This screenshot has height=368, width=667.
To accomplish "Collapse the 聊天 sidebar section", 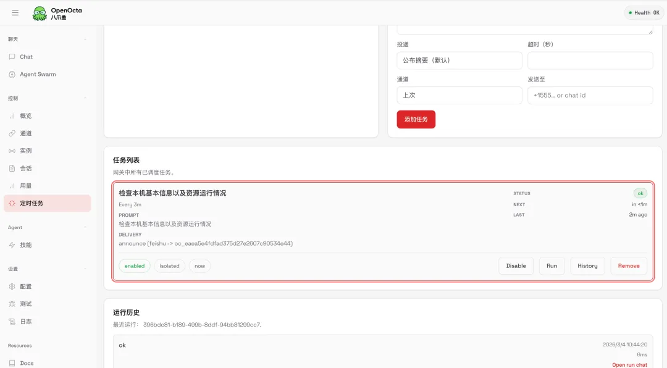I will (85, 39).
